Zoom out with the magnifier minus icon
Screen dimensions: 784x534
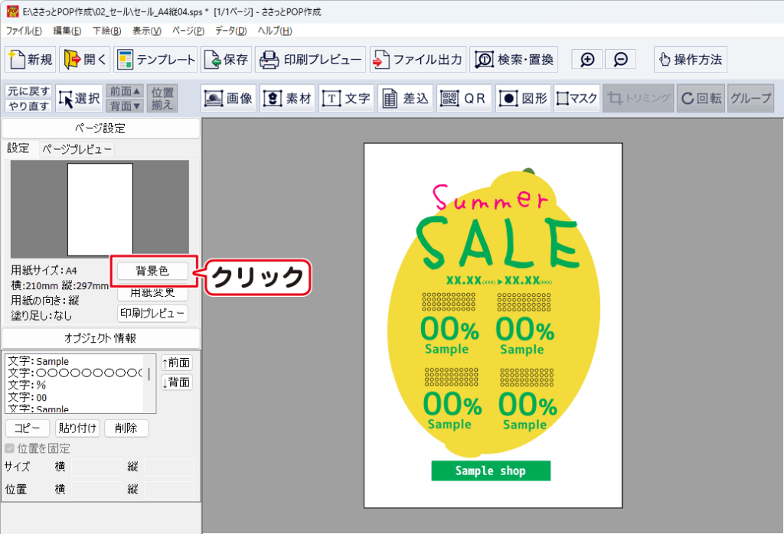tap(621, 60)
